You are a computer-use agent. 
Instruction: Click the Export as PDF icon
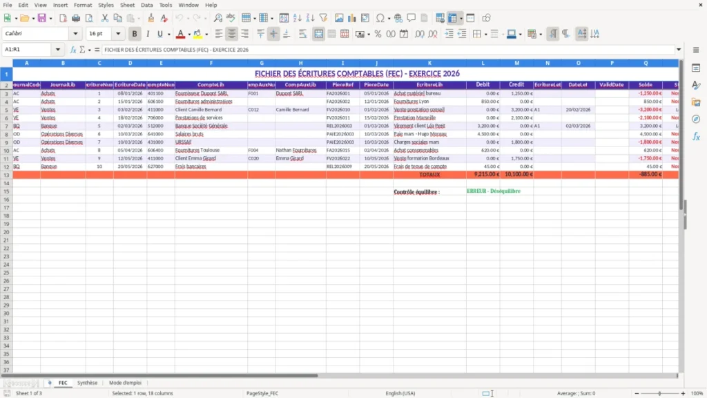tap(63, 18)
